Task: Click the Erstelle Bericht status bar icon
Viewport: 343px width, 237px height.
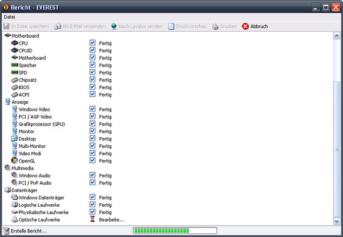Action: (x=7, y=231)
